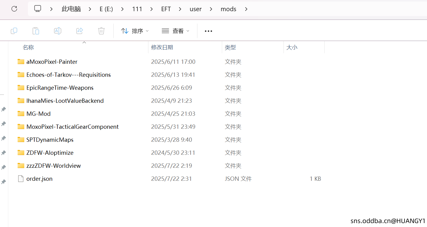Navigate to user breadcrumb

click(196, 9)
